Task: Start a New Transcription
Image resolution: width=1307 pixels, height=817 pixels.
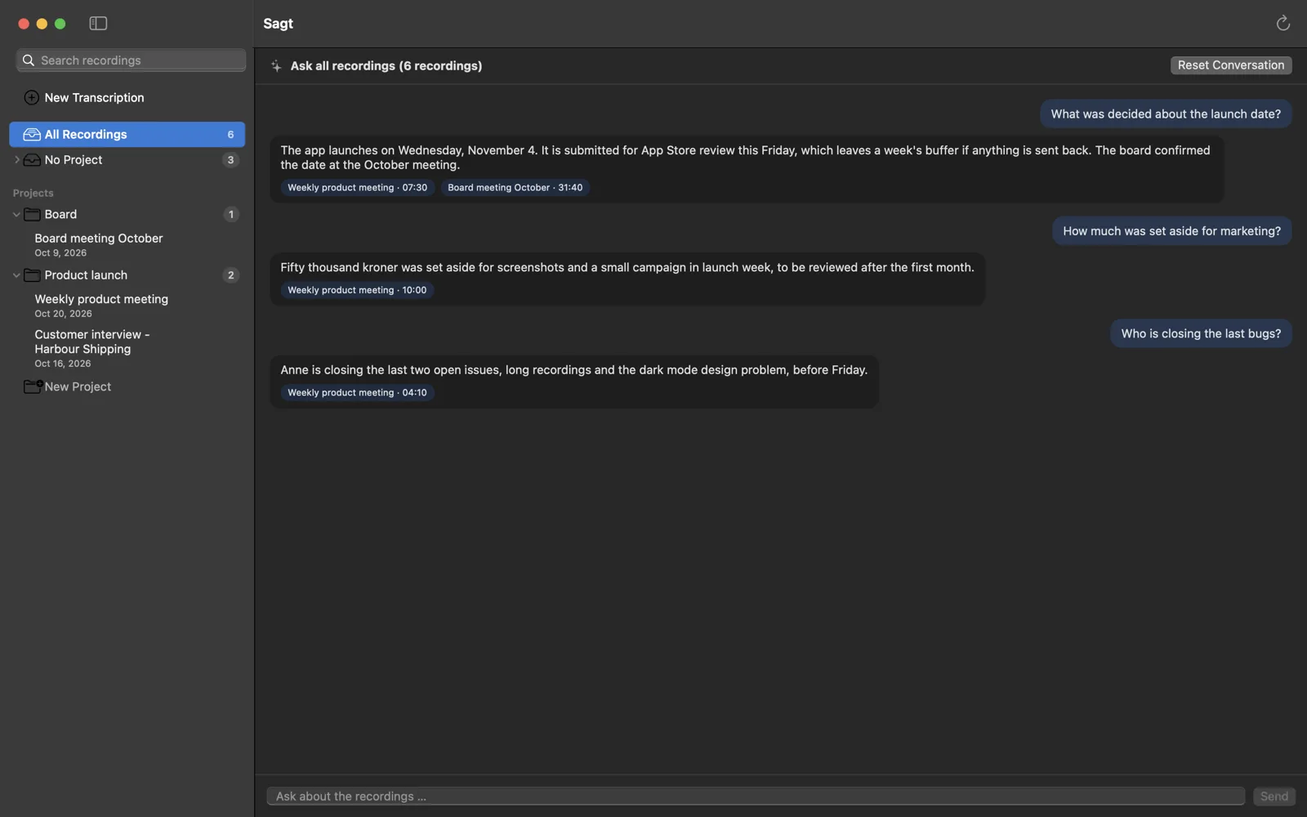Action: pos(84,98)
